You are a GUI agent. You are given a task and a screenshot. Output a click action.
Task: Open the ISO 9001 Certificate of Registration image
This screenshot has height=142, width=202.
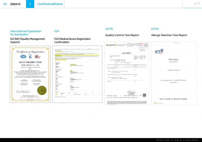pos(30,74)
